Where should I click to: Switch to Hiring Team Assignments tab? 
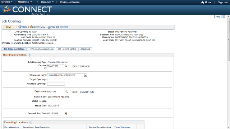click(x=41, y=49)
